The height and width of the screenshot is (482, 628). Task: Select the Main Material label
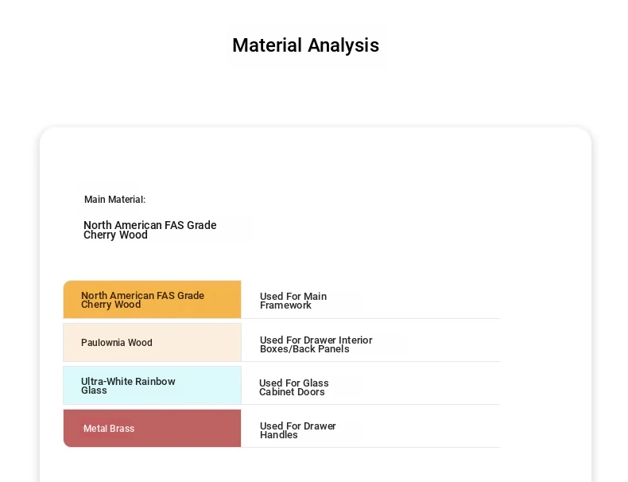115,199
